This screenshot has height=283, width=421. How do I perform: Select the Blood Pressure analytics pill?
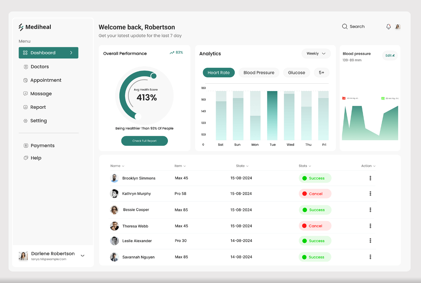pos(259,73)
